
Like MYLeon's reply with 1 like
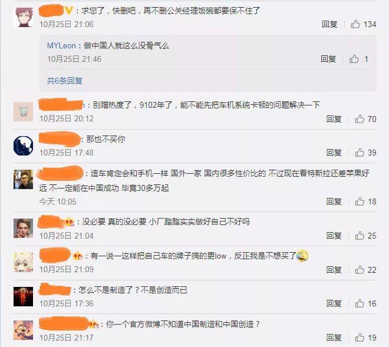(354, 59)
